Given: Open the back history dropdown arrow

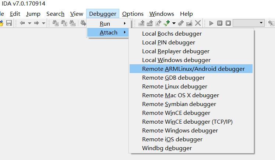Looking at the screenshot, I should coord(29,23).
